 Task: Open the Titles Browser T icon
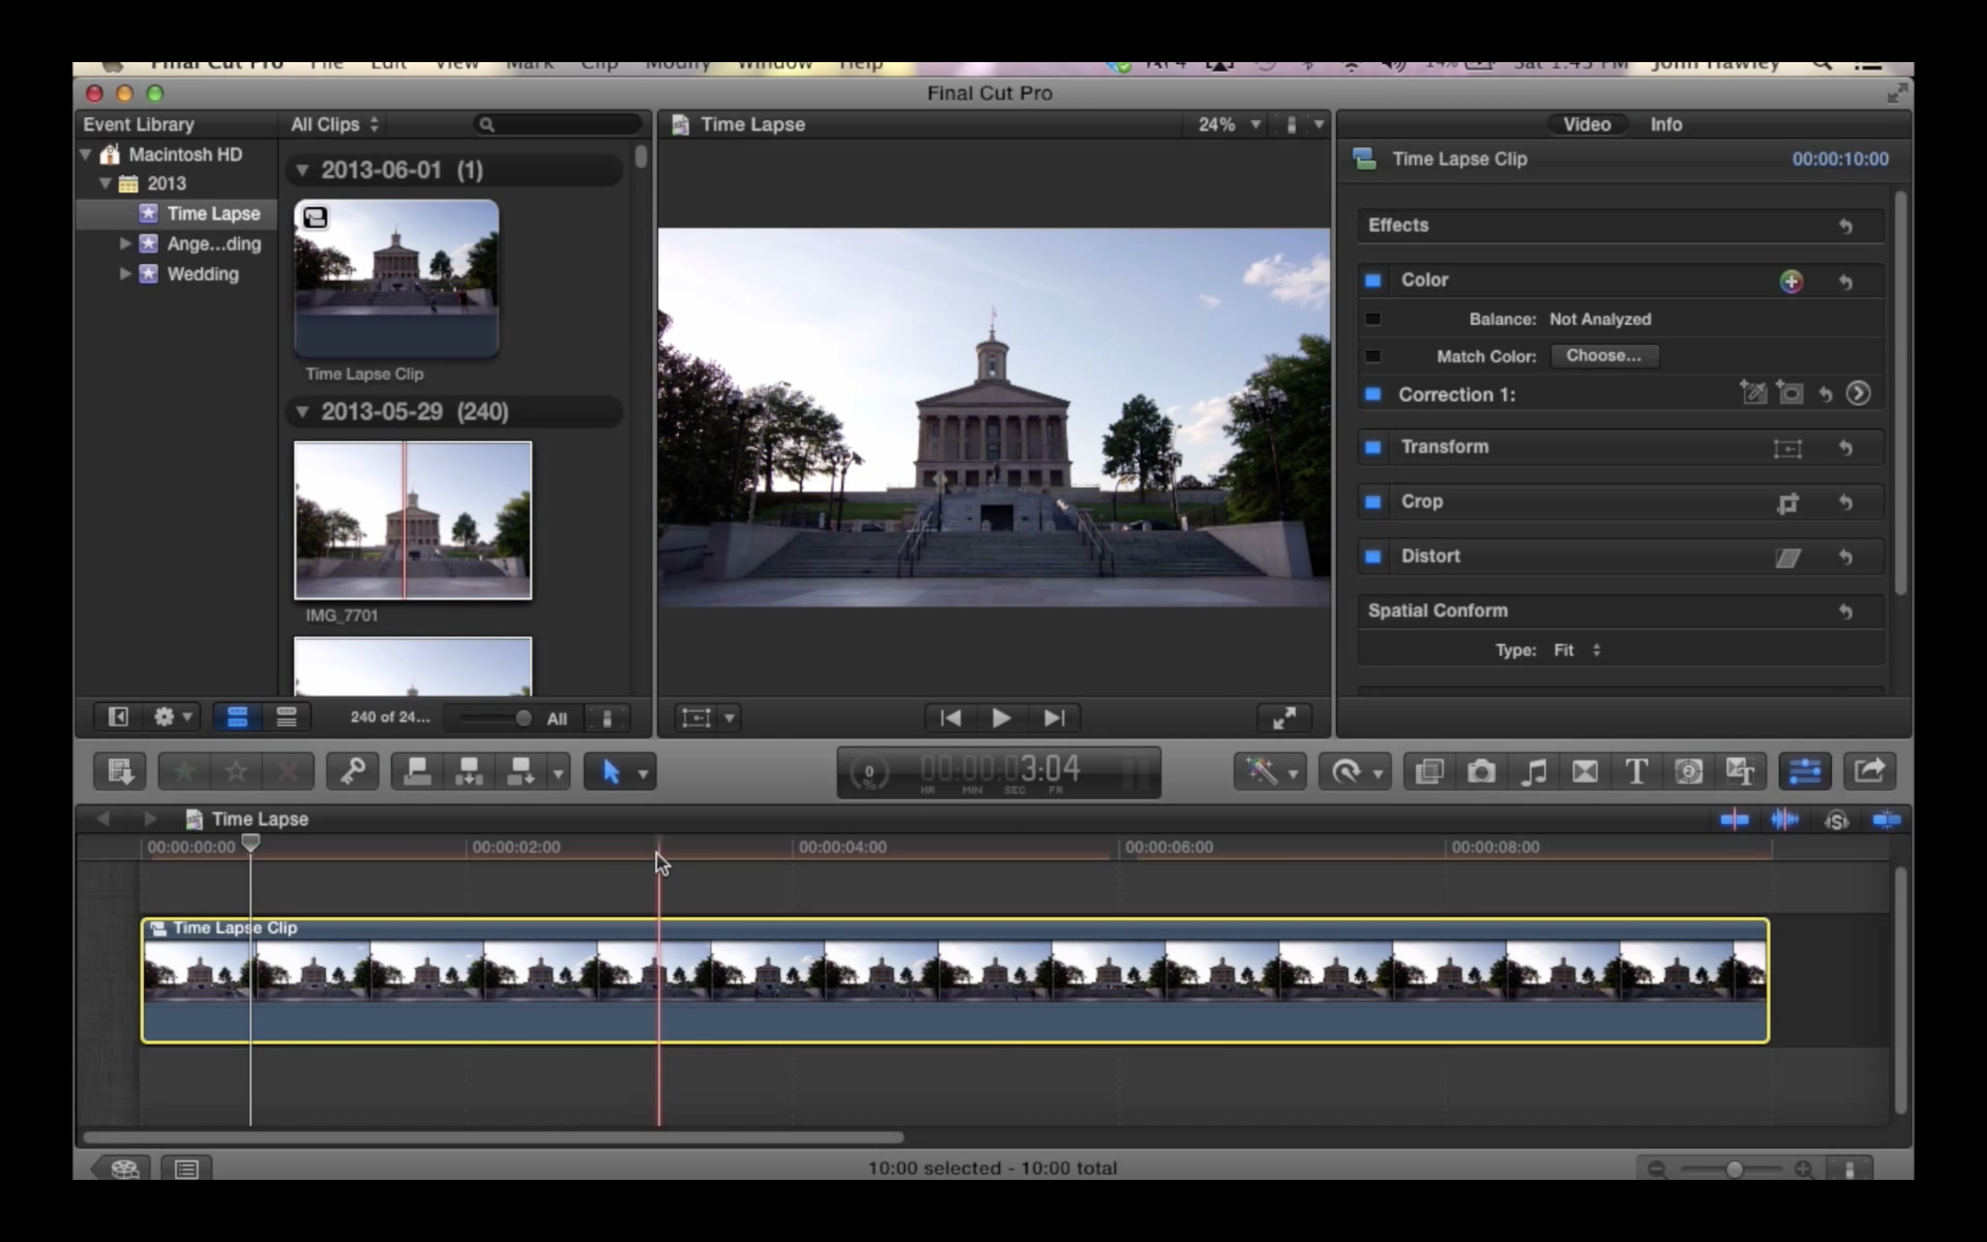tap(1636, 772)
